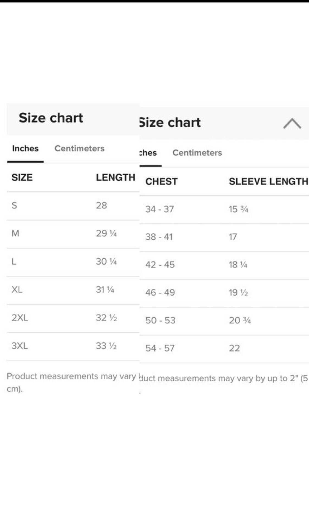The image size is (309, 510).
Task: Click the product measurements disclaimer text
Action: 71,382
